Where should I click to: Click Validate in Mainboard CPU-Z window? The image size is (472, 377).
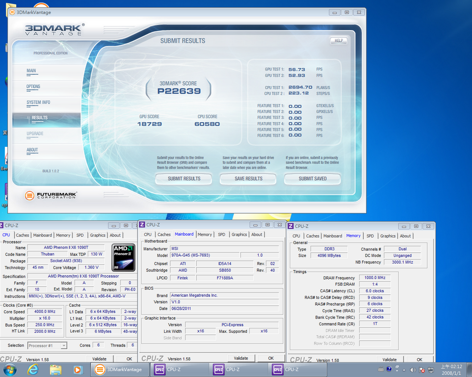coord(241,358)
